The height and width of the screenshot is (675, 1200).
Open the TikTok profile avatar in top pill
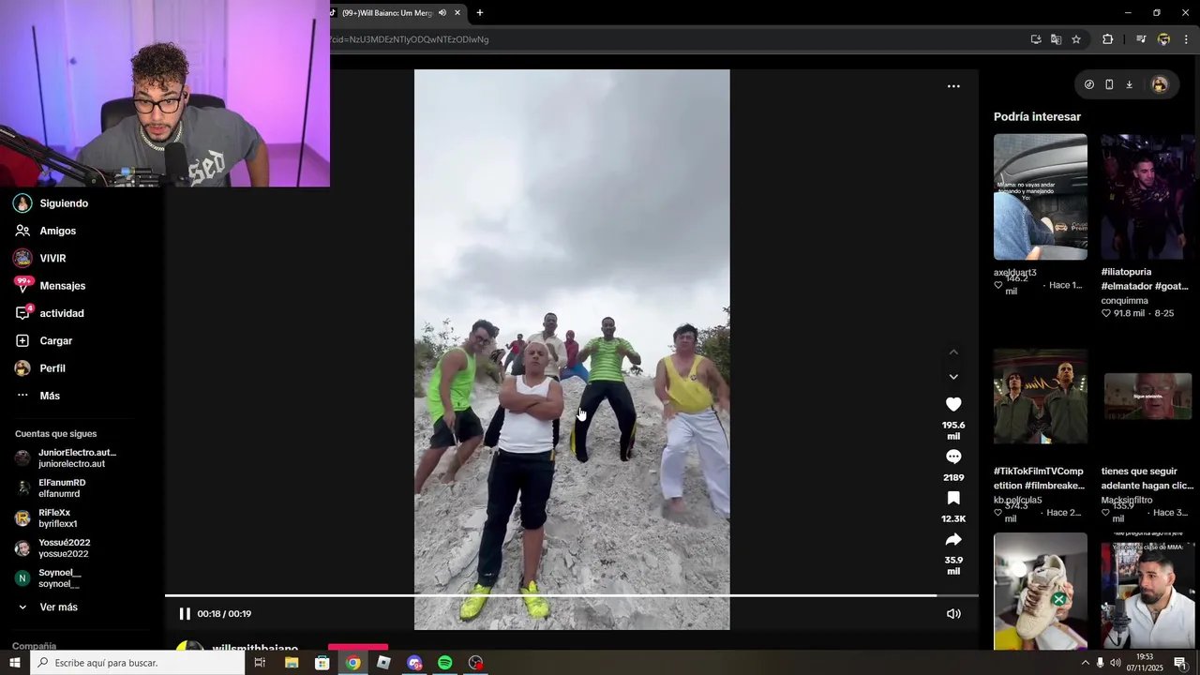(1160, 84)
